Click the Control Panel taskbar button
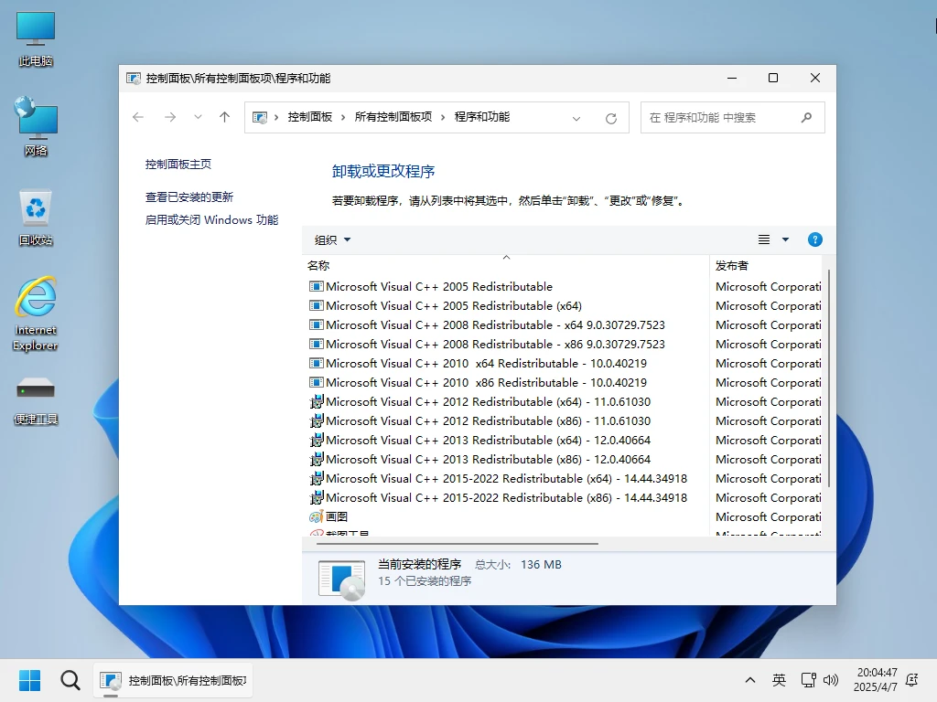This screenshot has height=702, width=937. (173, 680)
